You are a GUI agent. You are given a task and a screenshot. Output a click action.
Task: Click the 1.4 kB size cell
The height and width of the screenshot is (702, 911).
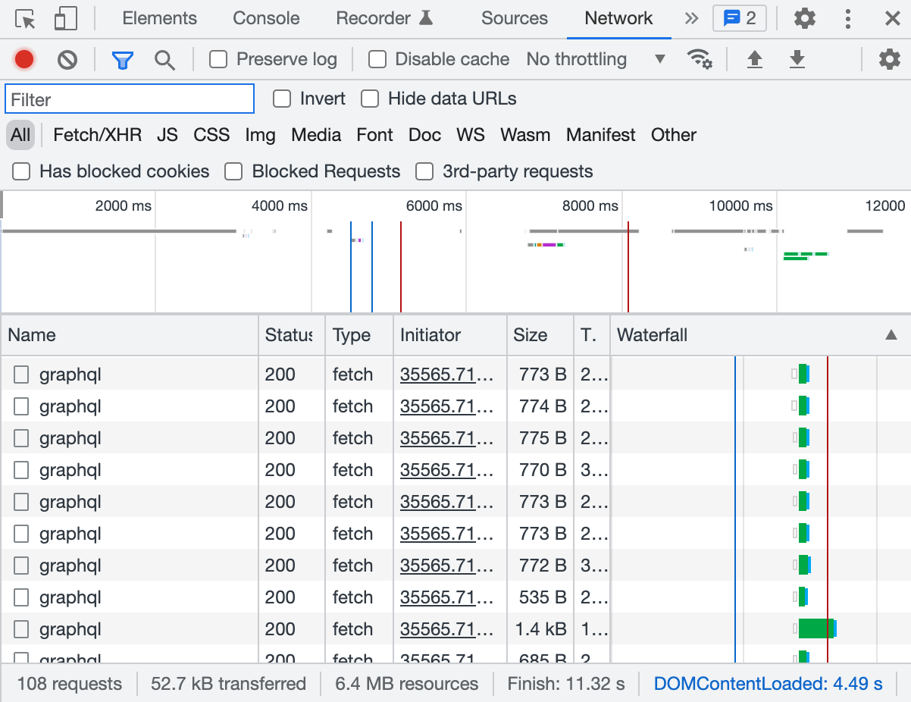pyautogui.click(x=540, y=629)
